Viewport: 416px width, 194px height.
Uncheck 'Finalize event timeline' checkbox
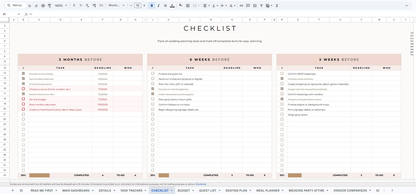click(282, 79)
